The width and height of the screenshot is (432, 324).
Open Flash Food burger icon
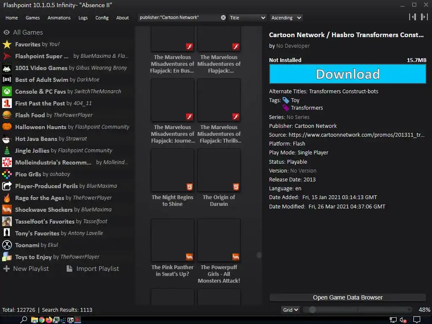[x=7, y=115]
